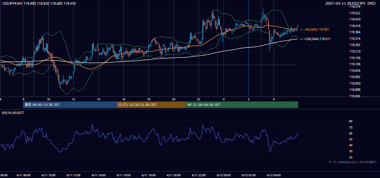Click the RSI scale value 20
Image resolution: width=380 pixels, height=178 pixels.
(x=351, y=157)
